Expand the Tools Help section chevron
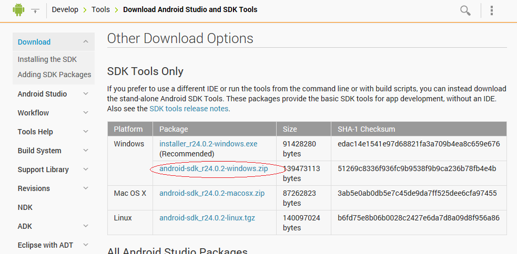 point(86,132)
